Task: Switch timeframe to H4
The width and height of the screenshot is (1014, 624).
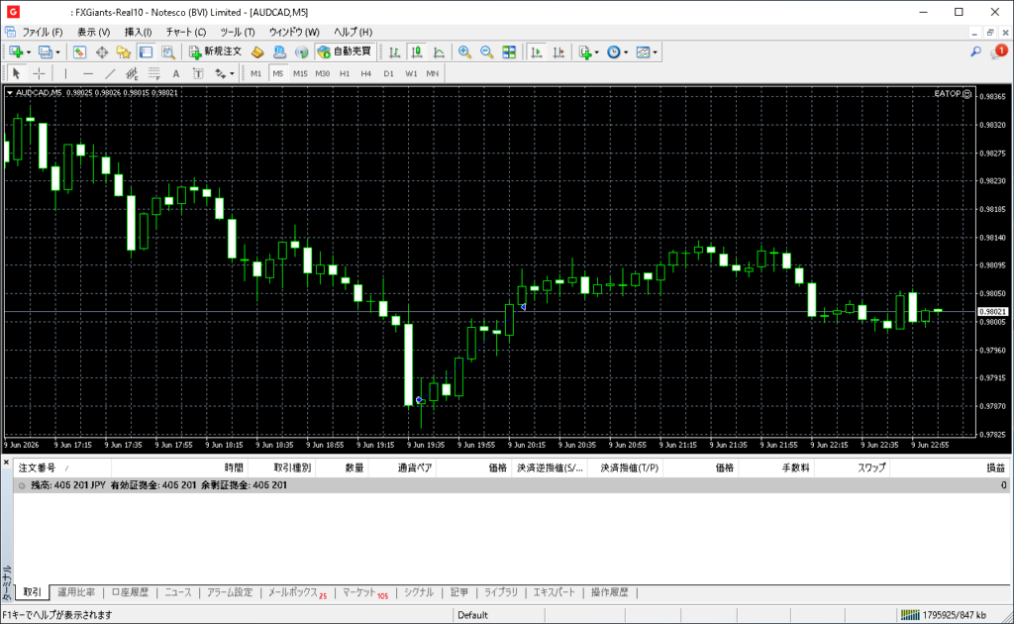Action: click(x=366, y=73)
